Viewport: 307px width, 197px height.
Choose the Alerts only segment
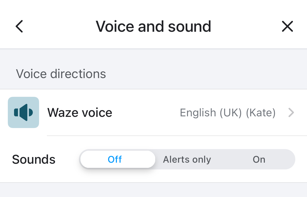(187, 159)
